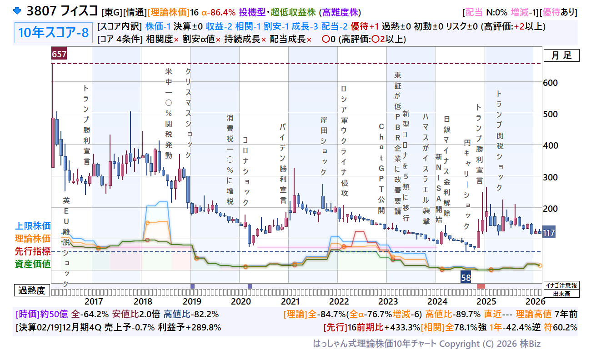Screen dimensions: 591x350
Task: Click the コロナショック event label
Action: point(245,170)
